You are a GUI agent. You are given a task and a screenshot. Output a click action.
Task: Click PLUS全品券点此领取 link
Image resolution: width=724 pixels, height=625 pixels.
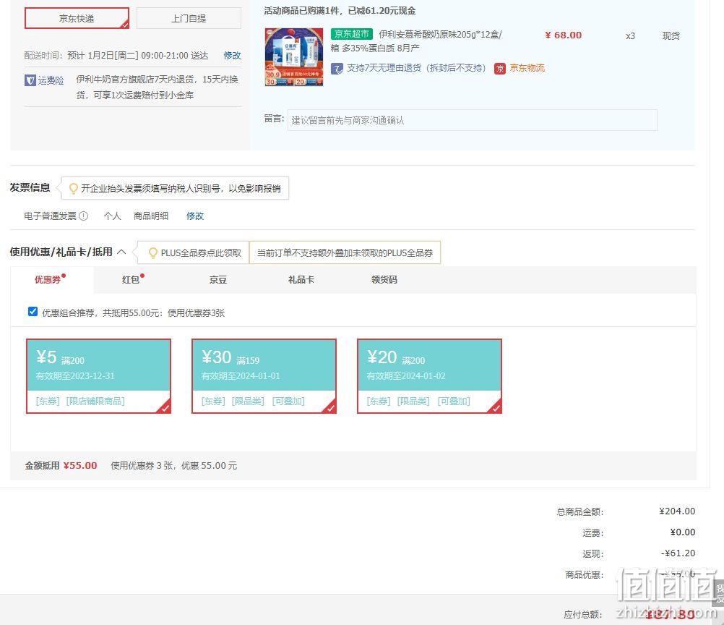tap(201, 253)
